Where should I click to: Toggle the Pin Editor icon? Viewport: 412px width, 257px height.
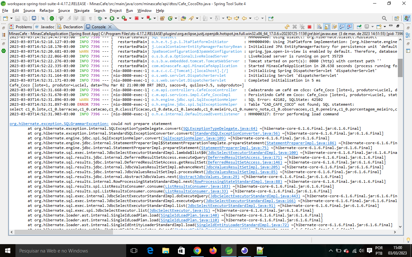coord(271,18)
